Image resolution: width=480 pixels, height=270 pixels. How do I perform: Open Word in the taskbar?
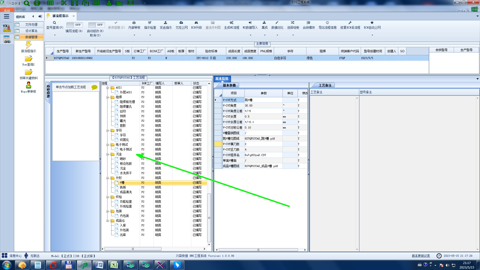99,265
